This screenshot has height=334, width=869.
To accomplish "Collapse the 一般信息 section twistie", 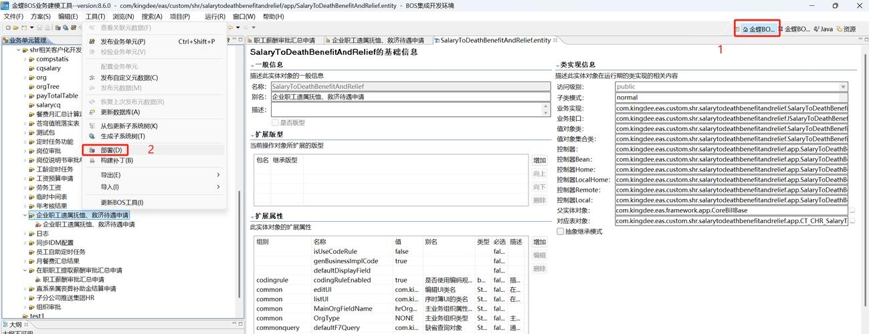I will [x=252, y=65].
